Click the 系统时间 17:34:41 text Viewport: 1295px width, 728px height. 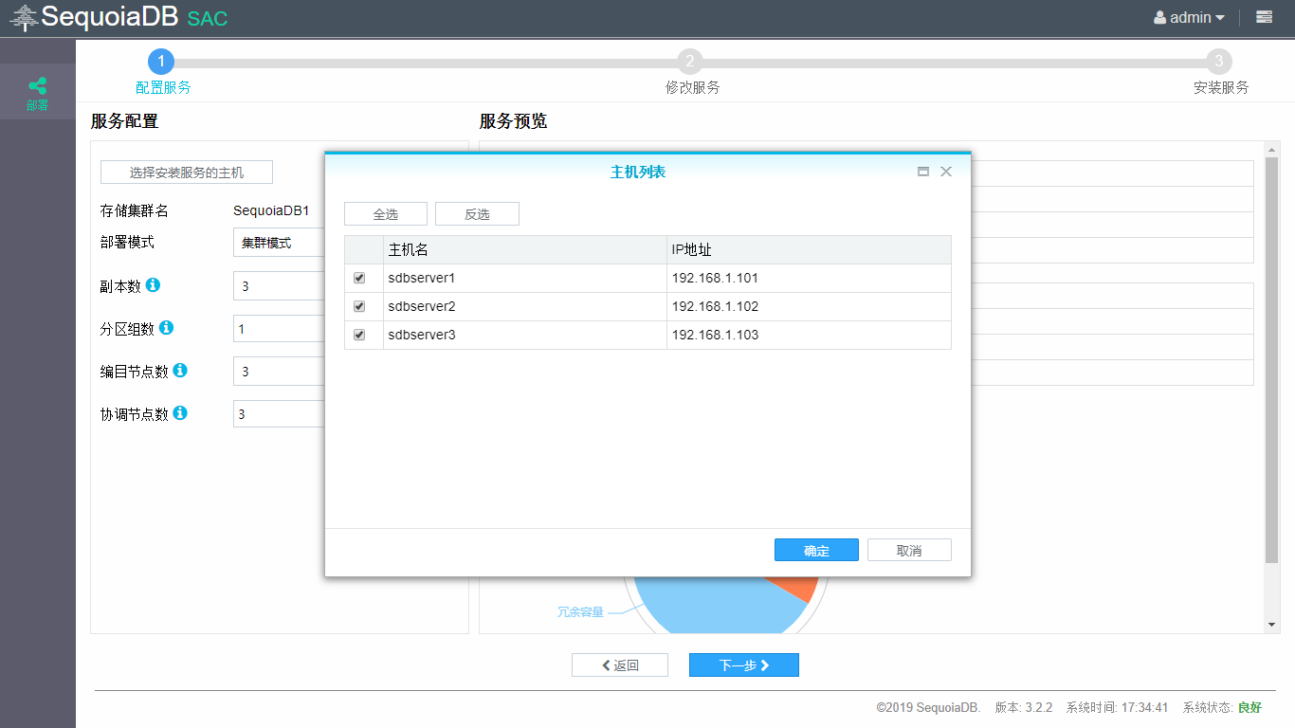tap(1117, 707)
